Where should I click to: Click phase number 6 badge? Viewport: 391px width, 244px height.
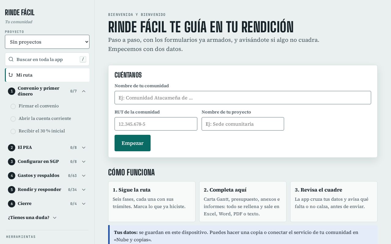click(x=12, y=204)
